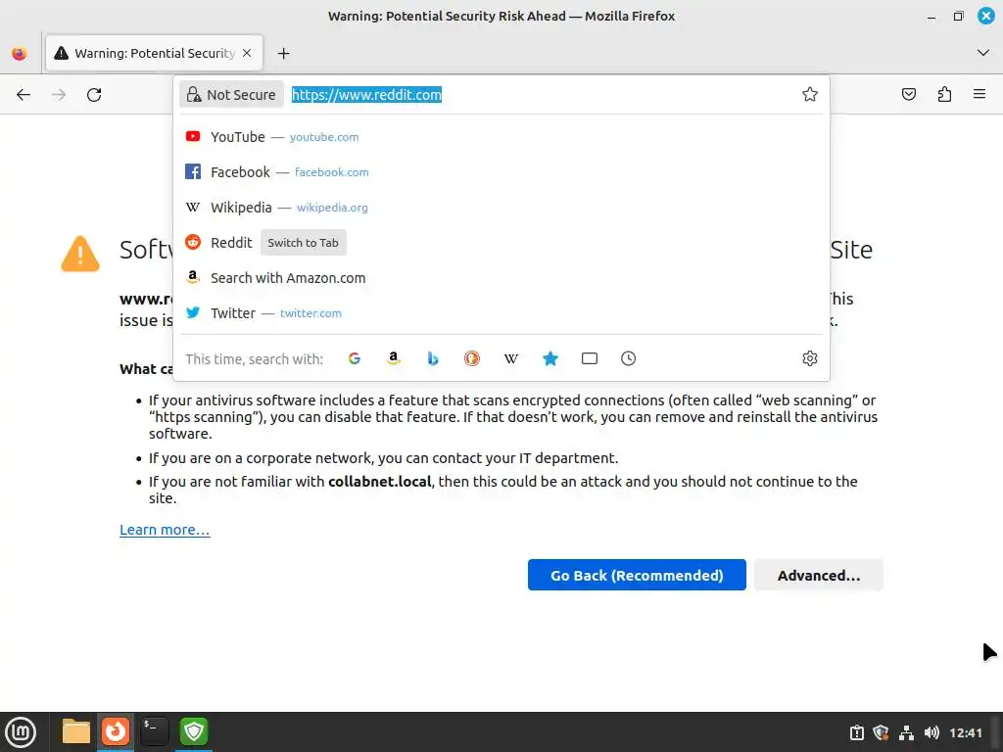Search this time with DuckDuckGo

click(472, 358)
